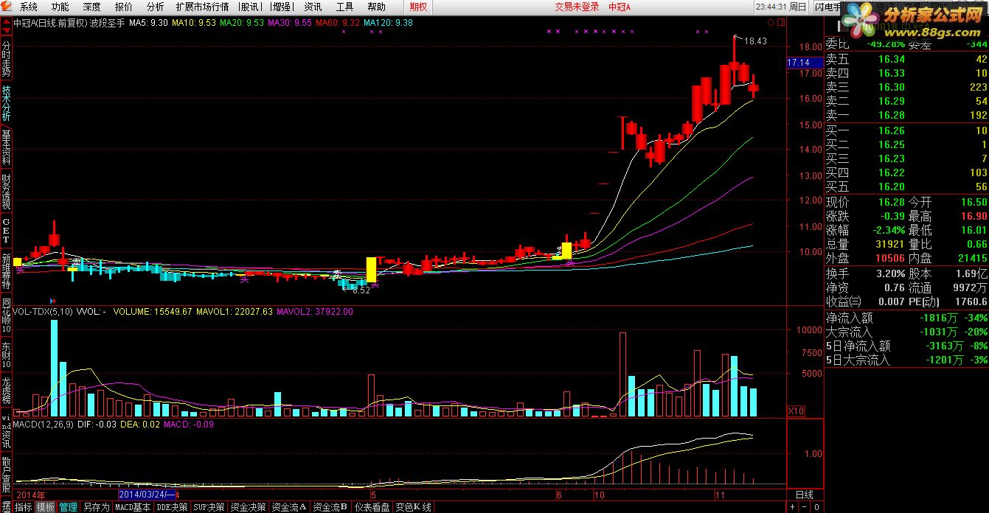Open the 散户查股 sidebar tab
Image resolution: width=989 pixels, height=513 pixels.
[6, 475]
